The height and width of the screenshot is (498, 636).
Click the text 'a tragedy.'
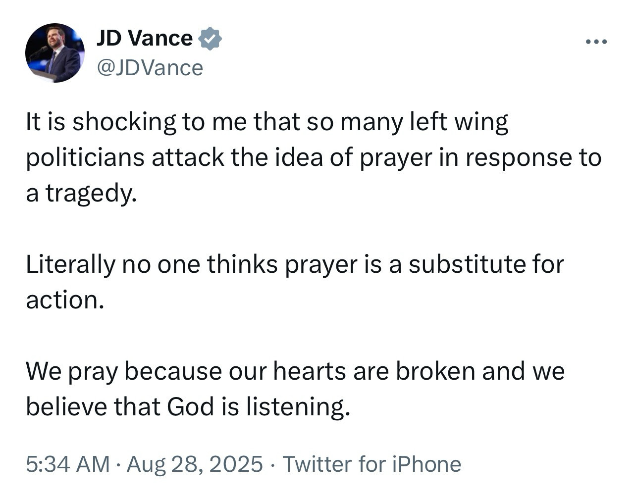(x=81, y=194)
